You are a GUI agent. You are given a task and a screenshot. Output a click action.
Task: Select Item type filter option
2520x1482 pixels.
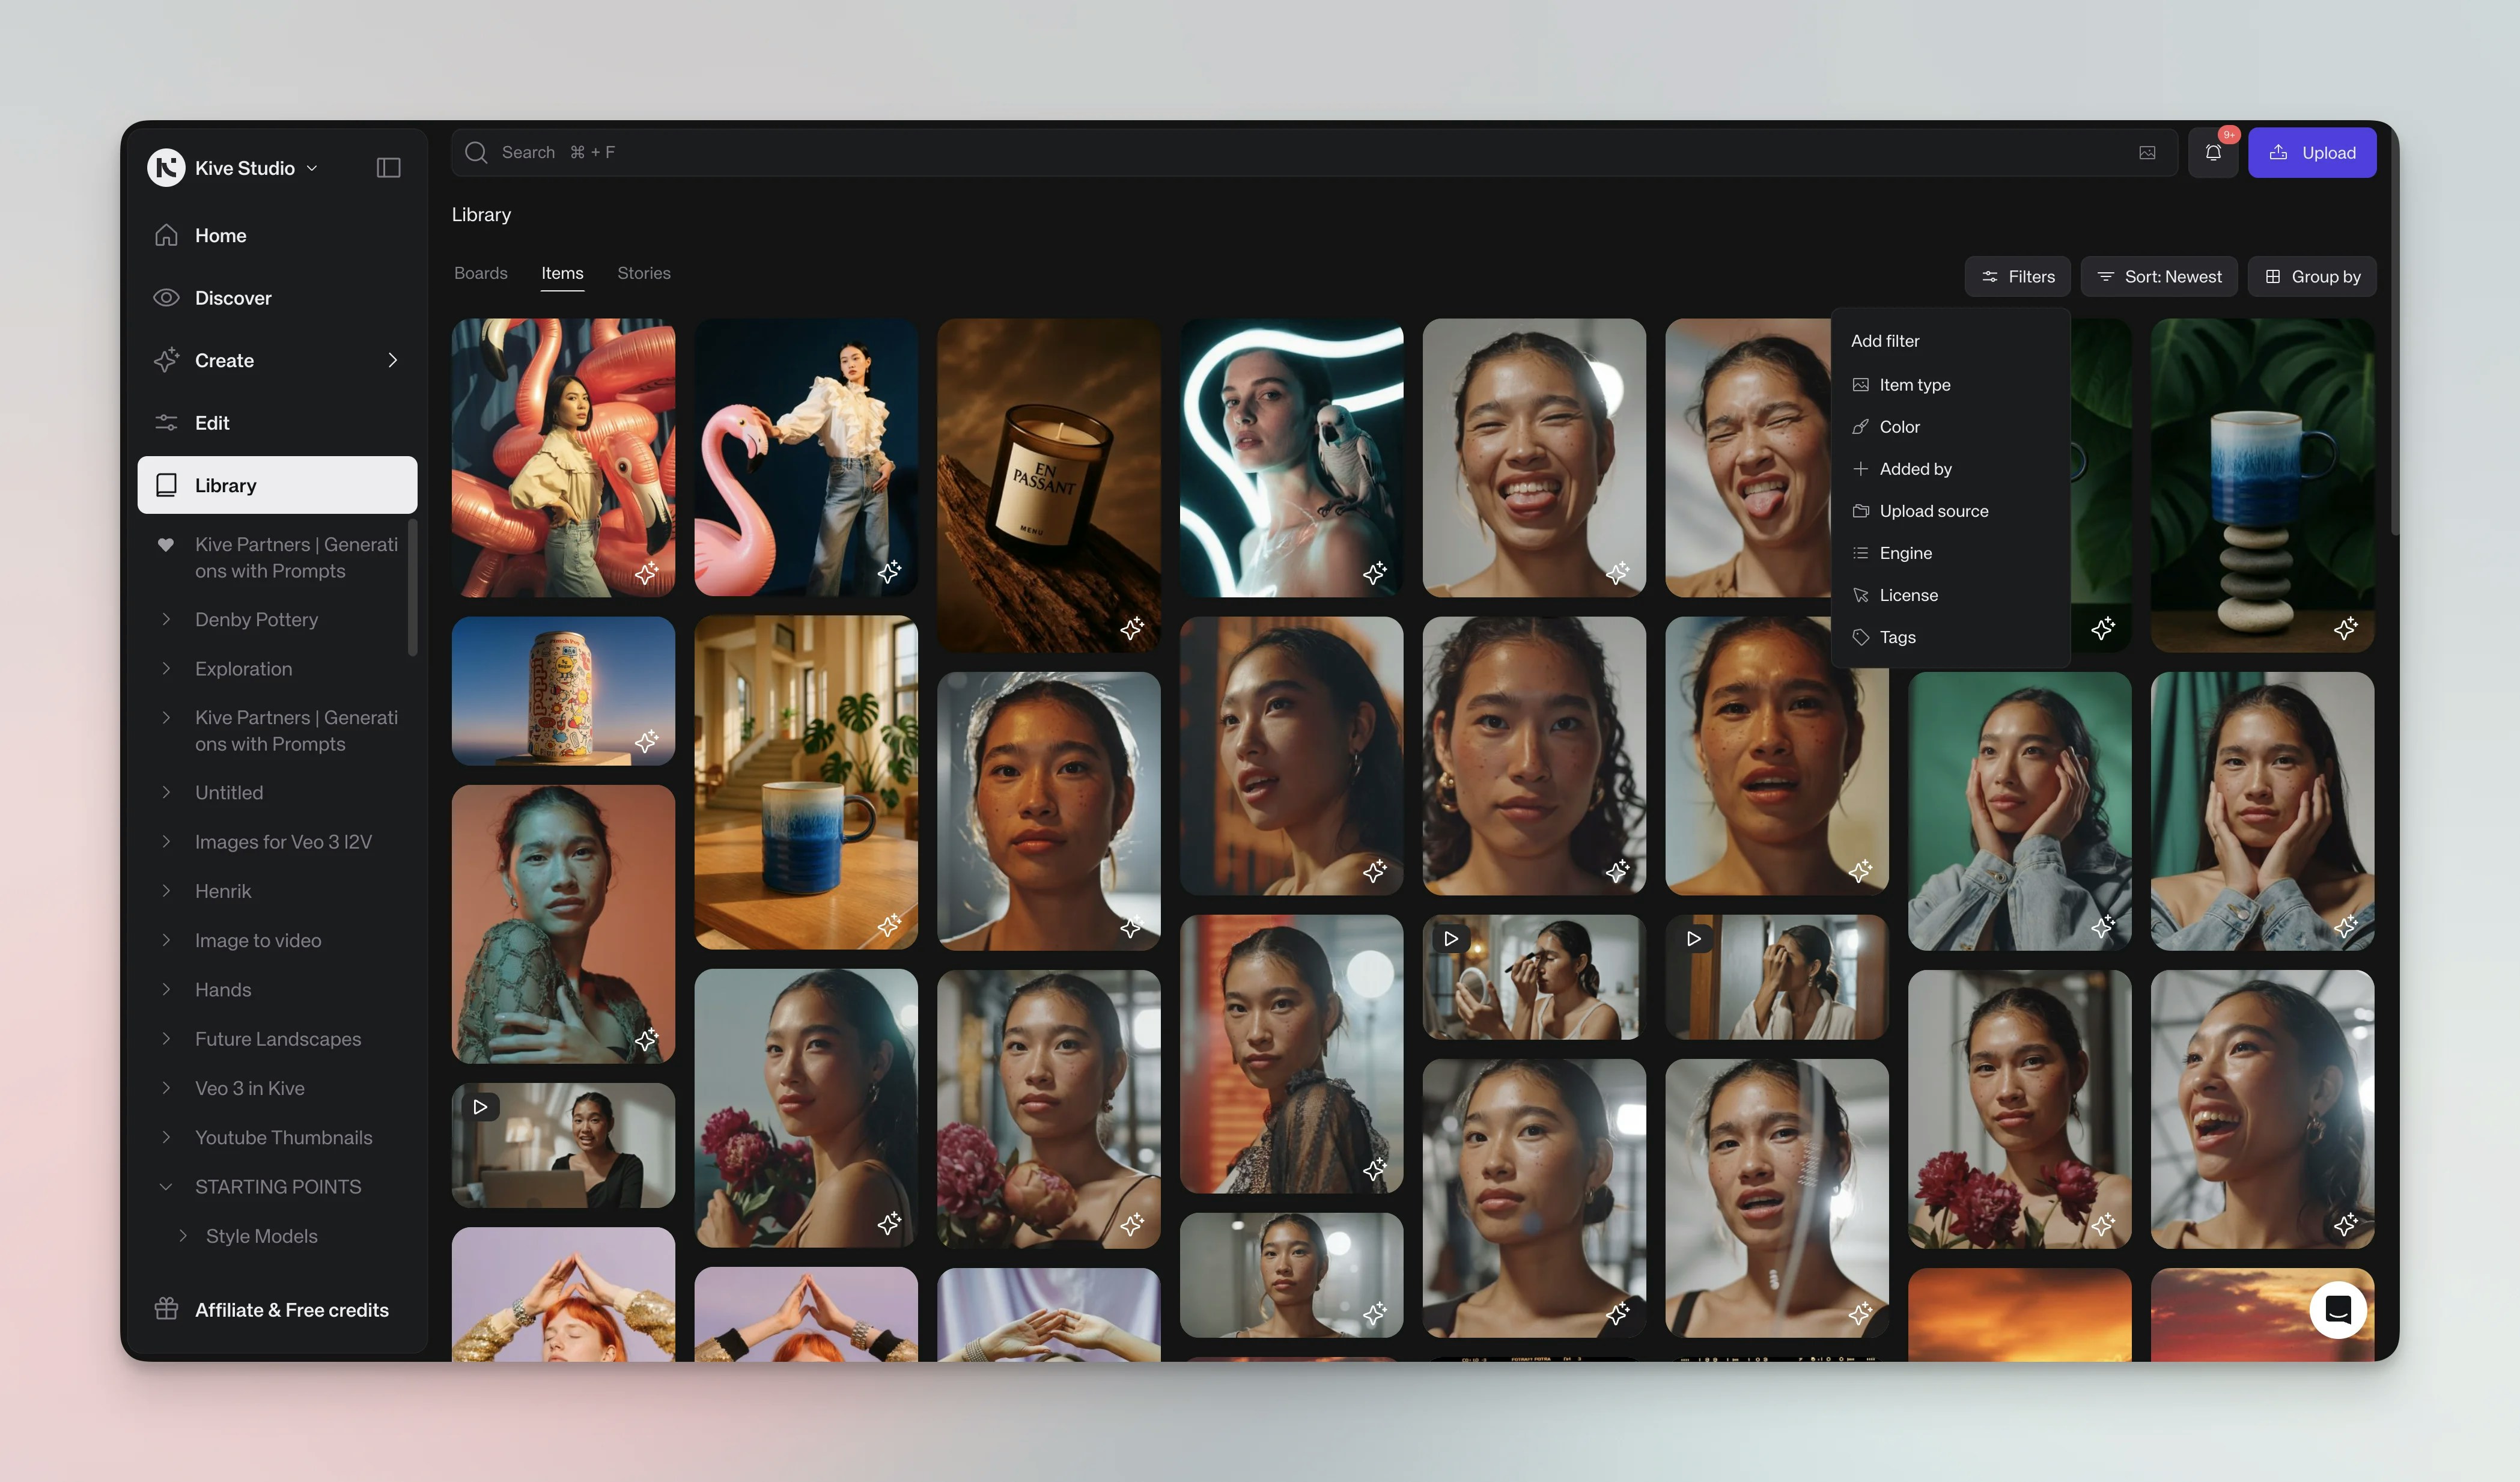(1914, 385)
